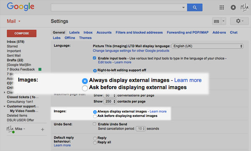Open the [Google Mail]Bin label

click(x=19, y=65)
